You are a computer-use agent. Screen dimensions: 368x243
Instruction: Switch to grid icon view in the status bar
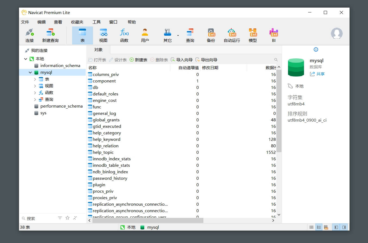click(x=311, y=227)
